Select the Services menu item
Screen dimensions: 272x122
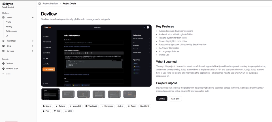[18, 51]
